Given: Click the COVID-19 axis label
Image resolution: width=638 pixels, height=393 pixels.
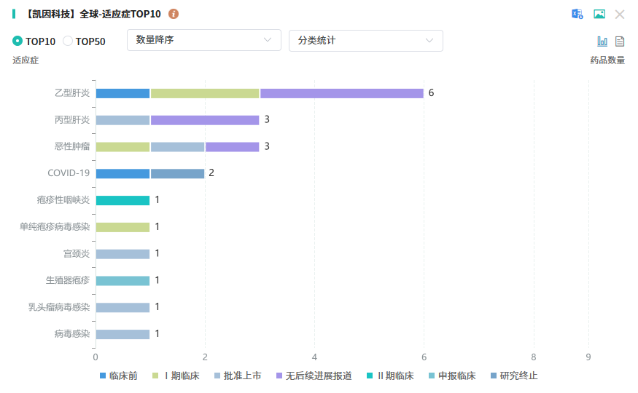Looking at the screenshot, I should point(69,173).
